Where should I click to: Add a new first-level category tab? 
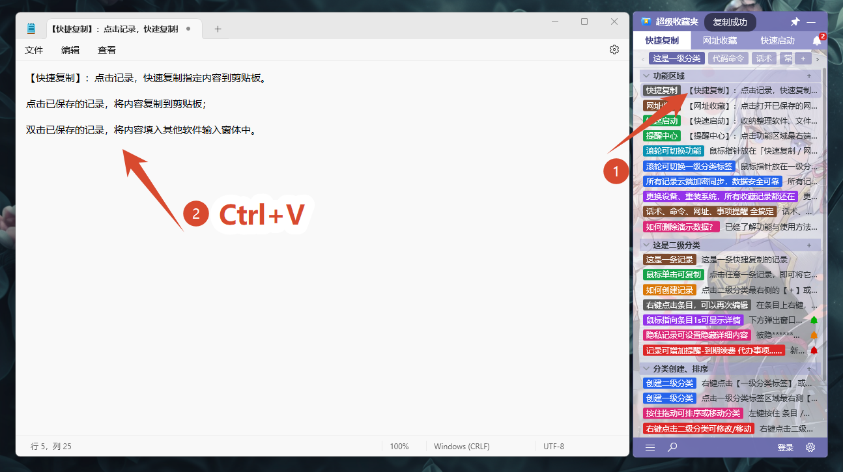(803, 59)
